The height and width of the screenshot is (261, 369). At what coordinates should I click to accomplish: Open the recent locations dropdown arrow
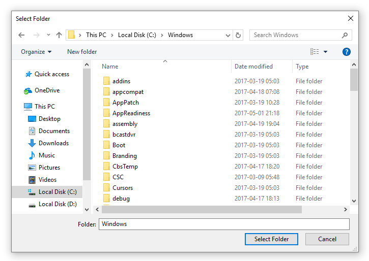(x=48, y=35)
